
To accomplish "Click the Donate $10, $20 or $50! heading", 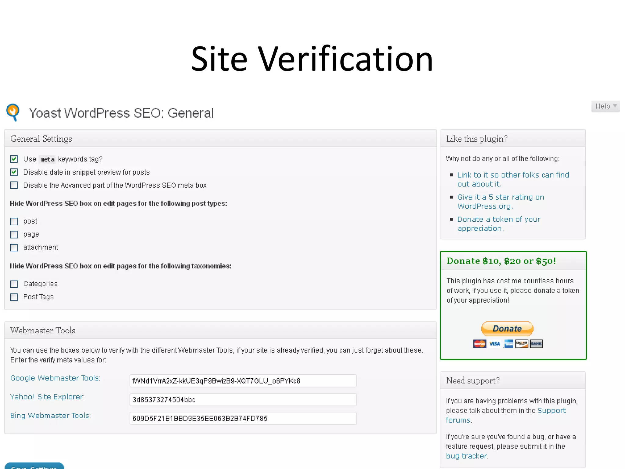I will click(501, 261).
